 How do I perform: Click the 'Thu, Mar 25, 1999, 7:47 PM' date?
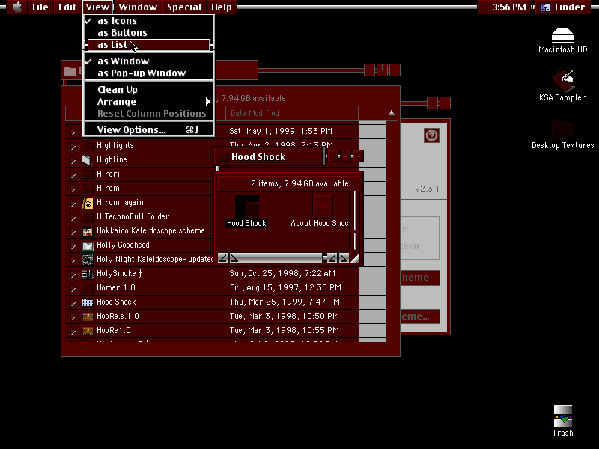285,302
